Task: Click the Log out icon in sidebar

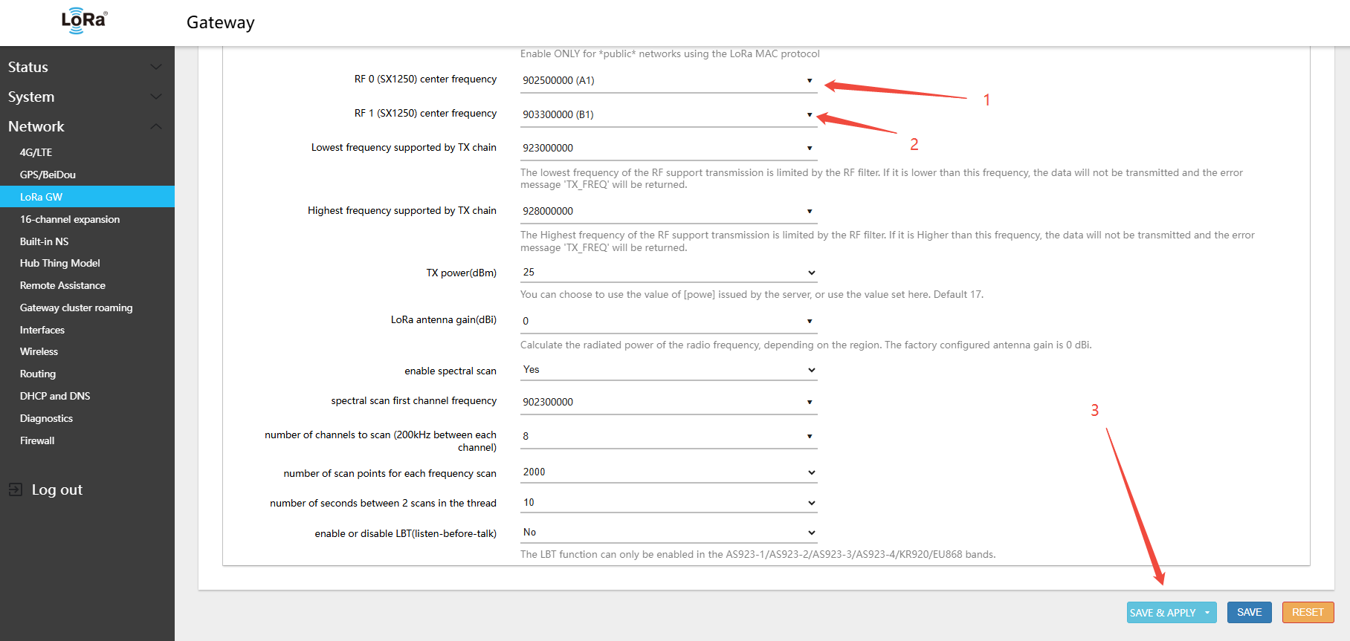Action: point(16,489)
